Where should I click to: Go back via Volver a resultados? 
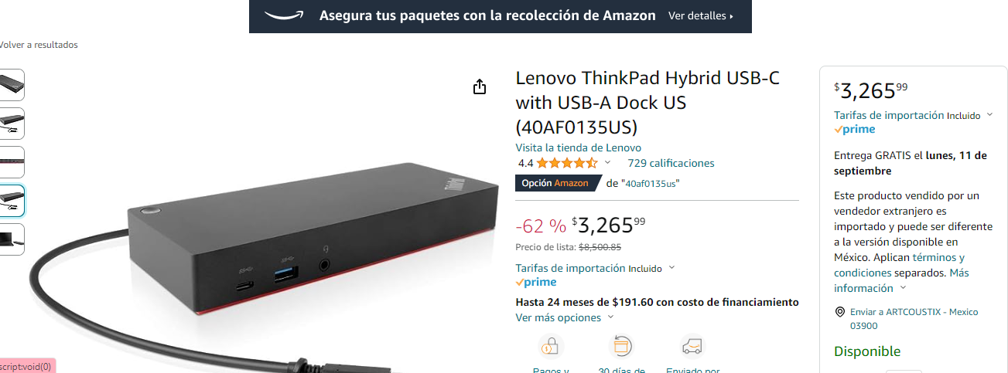coord(39,45)
